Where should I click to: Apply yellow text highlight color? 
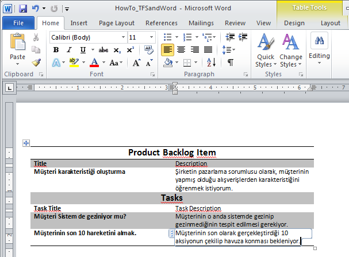pos(74,63)
